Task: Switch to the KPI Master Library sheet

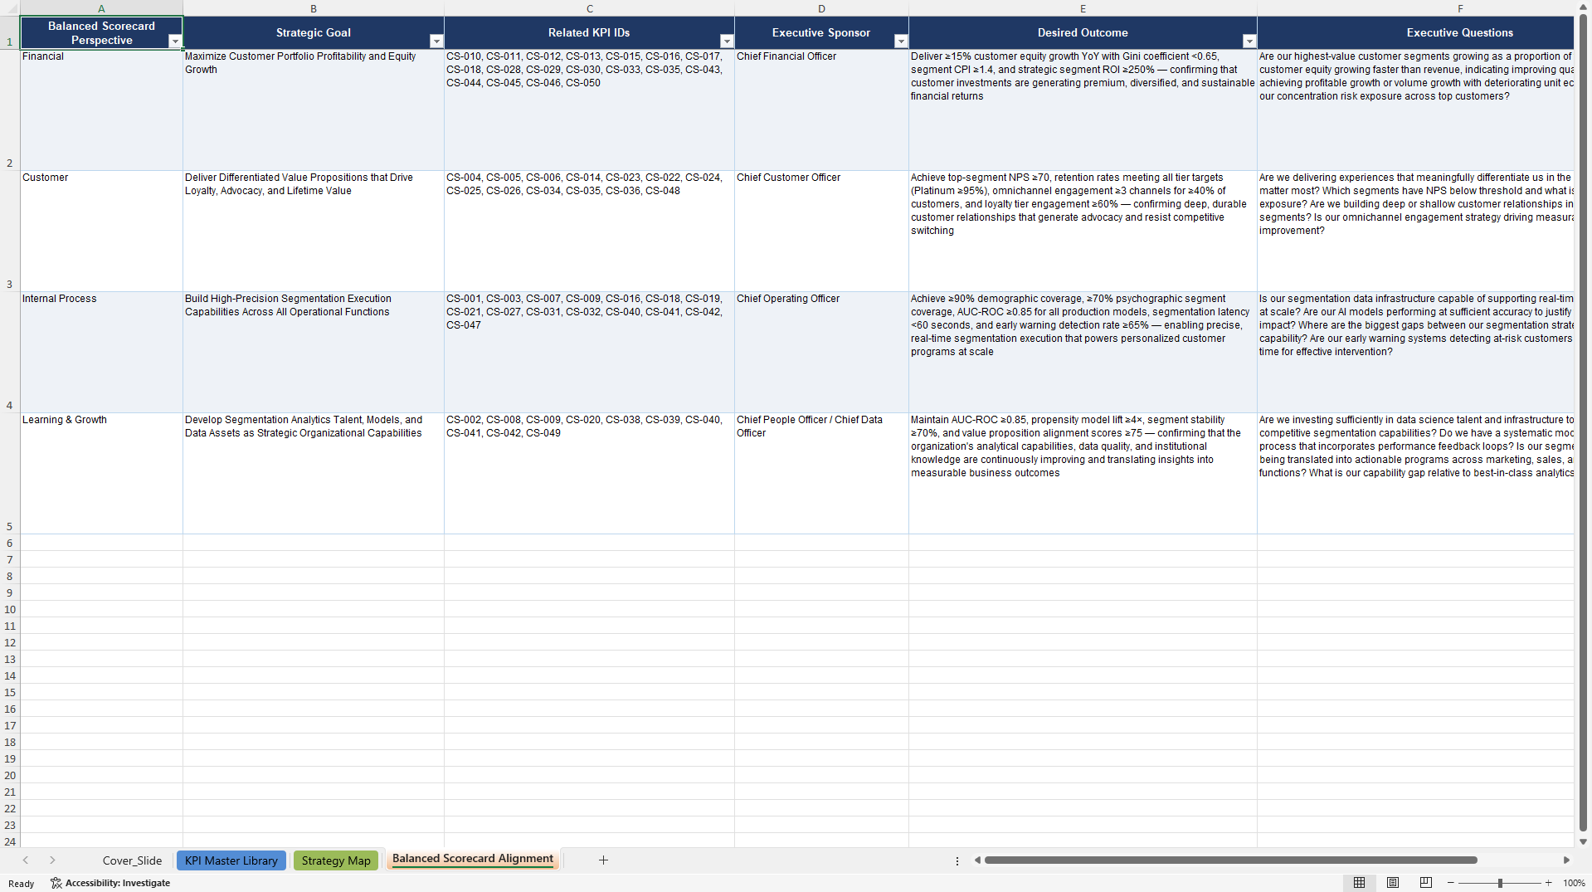Action: tap(231, 860)
